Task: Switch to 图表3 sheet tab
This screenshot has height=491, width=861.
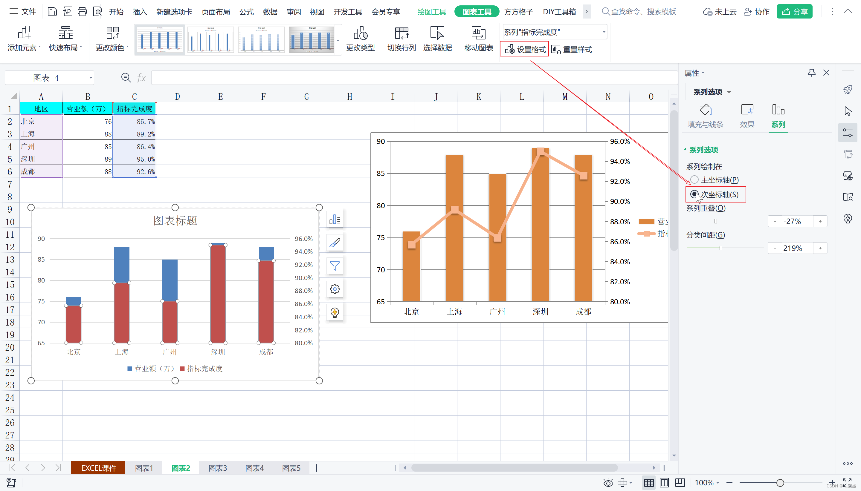Action: tap(217, 468)
